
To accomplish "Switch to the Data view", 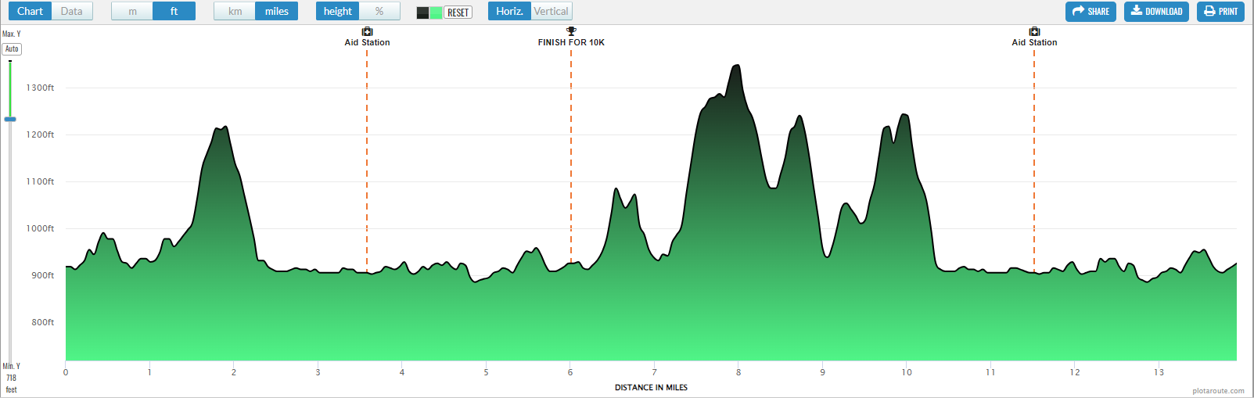I will coord(72,12).
